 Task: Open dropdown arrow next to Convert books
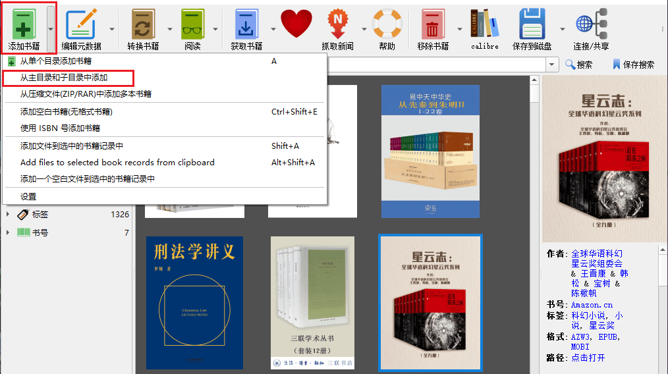click(x=169, y=29)
